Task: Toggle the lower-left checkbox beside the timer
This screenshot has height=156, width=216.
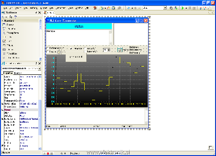Action: pyautogui.click(x=48, y=51)
